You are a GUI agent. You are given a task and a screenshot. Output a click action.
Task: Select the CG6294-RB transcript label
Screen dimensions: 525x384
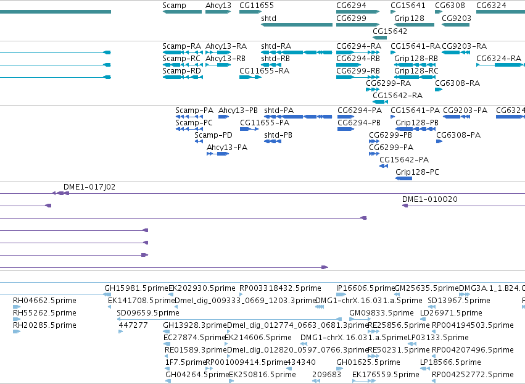(x=358, y=58)
